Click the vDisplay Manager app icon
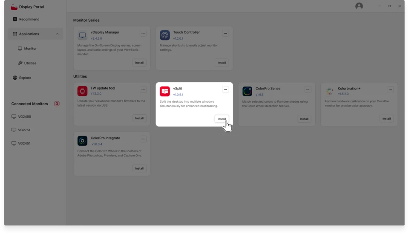This screenshot has height=234, width=409. [x=82, y=35]
